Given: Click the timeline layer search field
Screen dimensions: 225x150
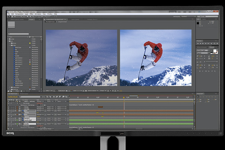Looking at the screenshot, I should 30,97.
